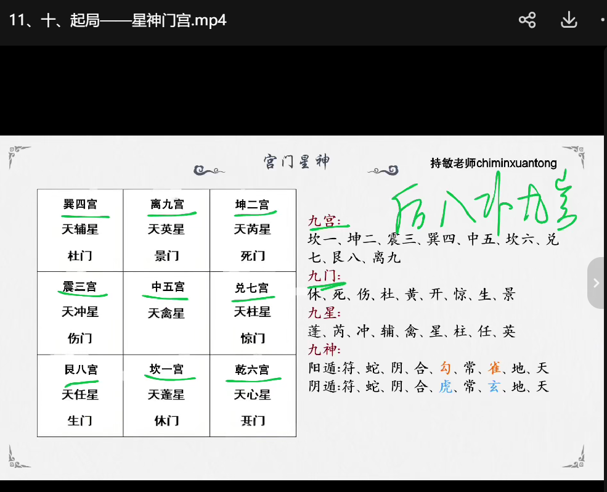Click the share icon in top bar
Image resolution: width=607 pixels, height=492 pixels.
click(x=528, y=20)
